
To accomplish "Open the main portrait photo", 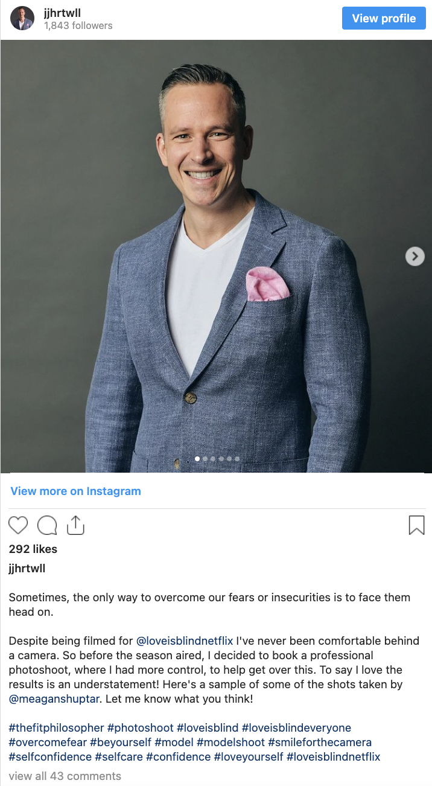I will (216, 256).
